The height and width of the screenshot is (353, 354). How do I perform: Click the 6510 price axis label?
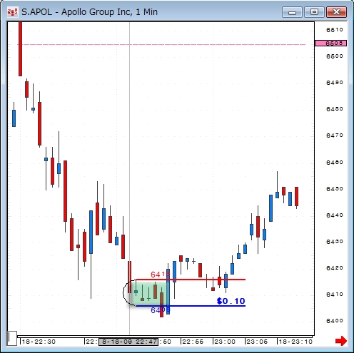tap(335, 30)
